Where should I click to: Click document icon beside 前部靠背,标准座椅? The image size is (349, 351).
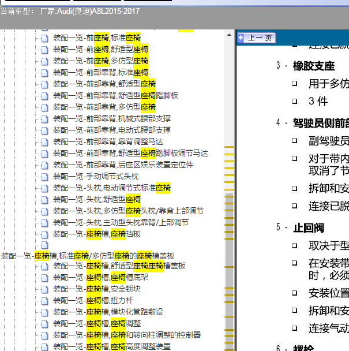point(45,73)
